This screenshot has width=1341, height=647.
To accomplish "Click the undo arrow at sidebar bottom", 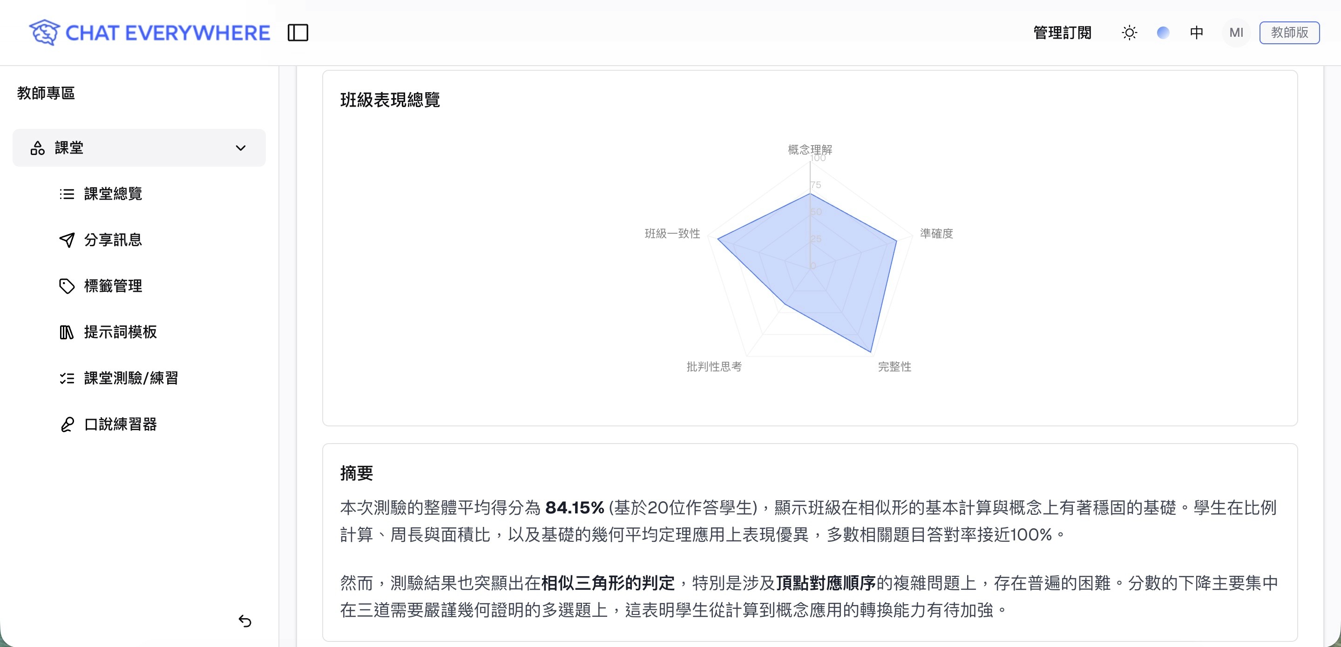I will coord(245,620).
